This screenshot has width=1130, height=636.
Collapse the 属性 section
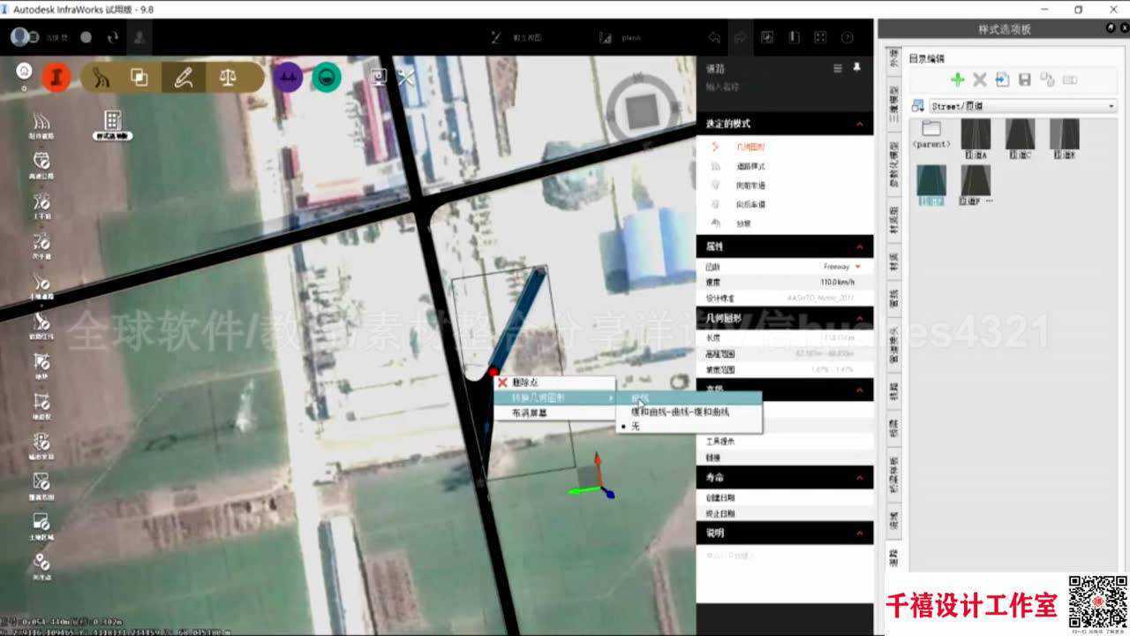pos(859,246)
